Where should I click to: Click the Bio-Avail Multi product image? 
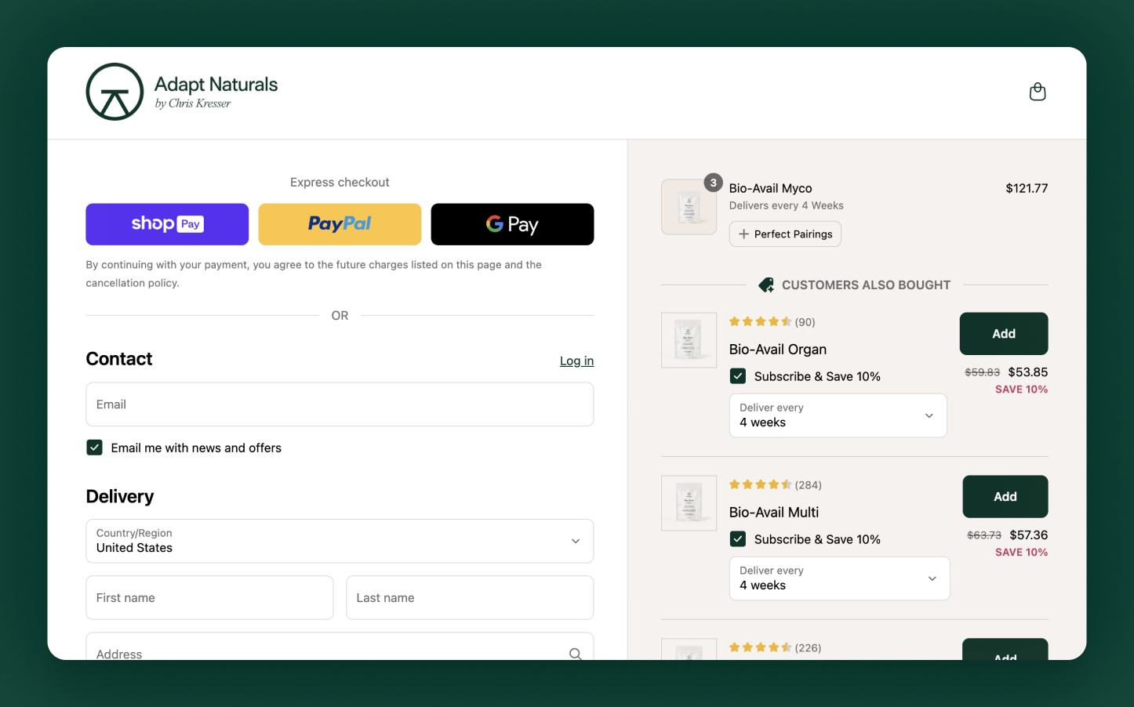pos(689,503)
